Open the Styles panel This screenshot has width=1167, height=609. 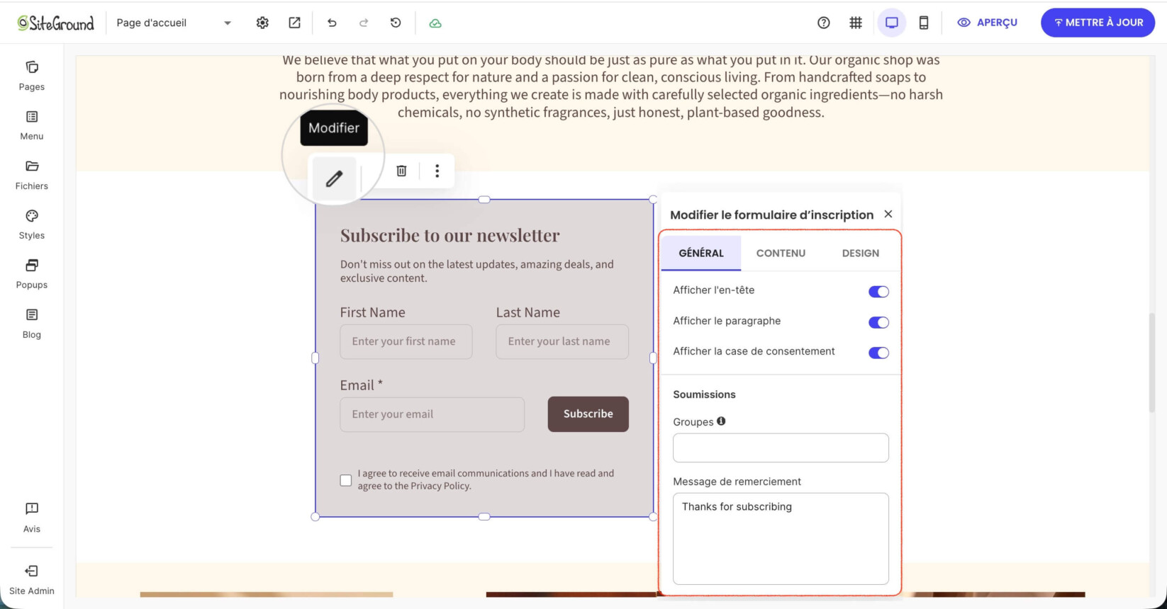pos(32,224)
